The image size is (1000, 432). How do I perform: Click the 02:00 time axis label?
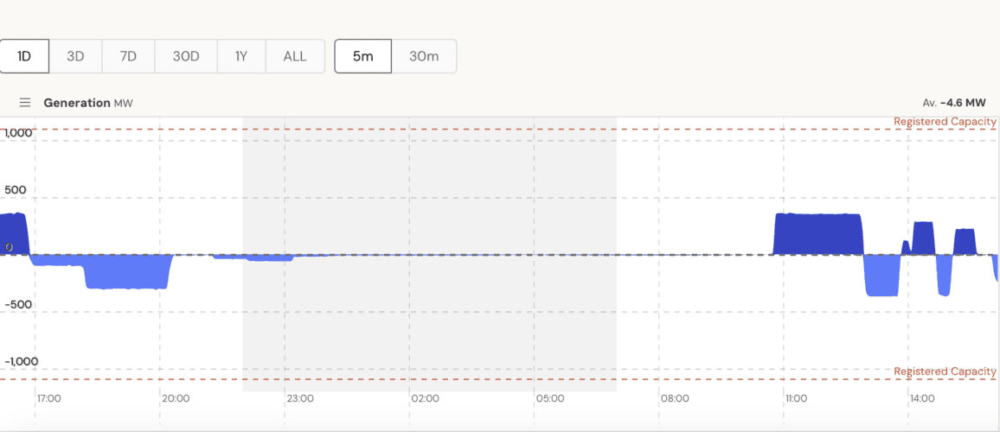click(x=425, y=399)
